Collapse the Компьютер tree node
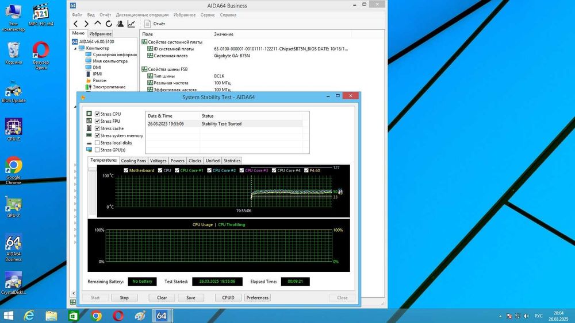Image resolution: width=575 pixels, height=323 pixels. [75, 48]
